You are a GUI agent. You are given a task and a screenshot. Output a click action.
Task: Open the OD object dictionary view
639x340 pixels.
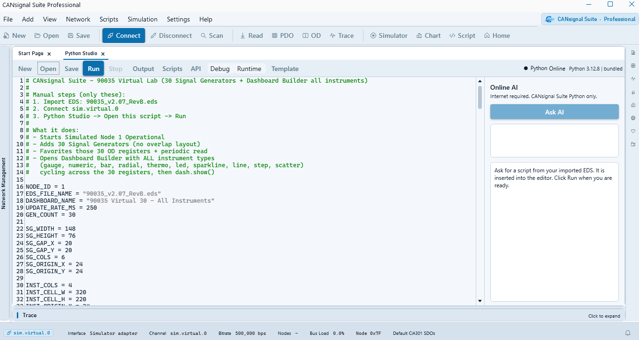312,35
